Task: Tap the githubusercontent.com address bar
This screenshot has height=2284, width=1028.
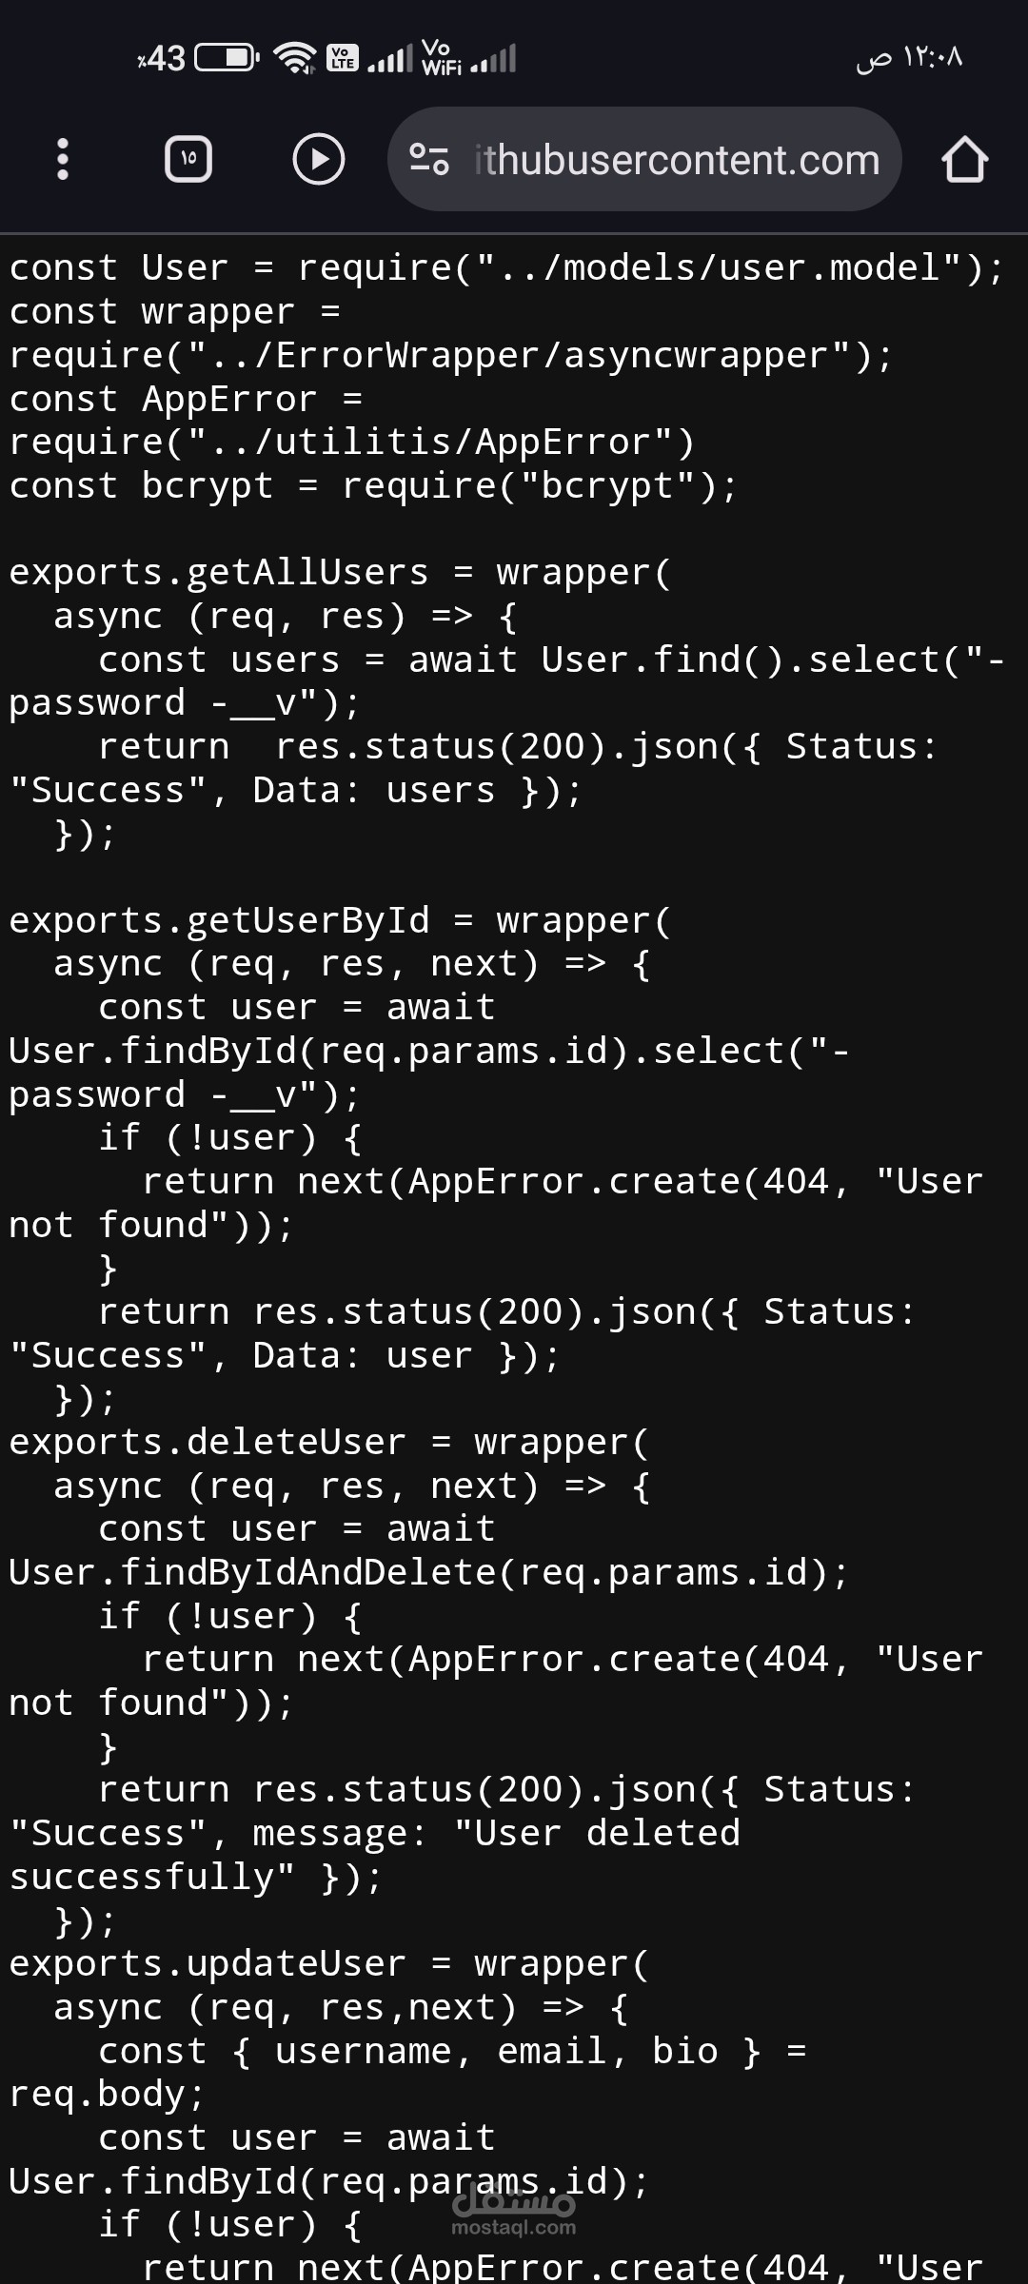Action: (x=644, y=159)
